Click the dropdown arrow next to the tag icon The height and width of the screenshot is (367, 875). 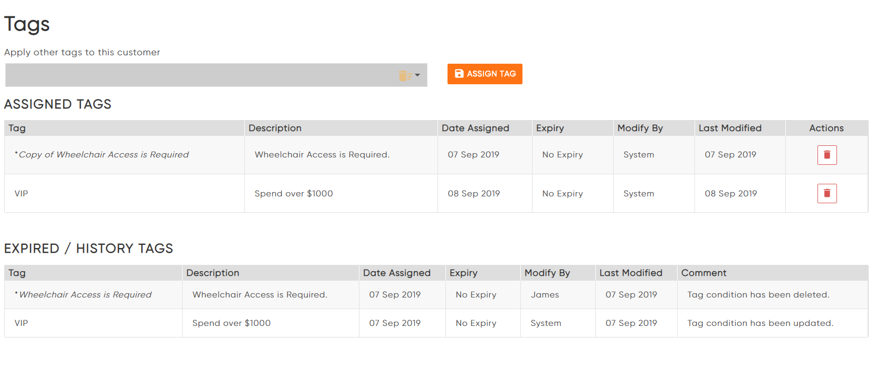pos(416,75)
